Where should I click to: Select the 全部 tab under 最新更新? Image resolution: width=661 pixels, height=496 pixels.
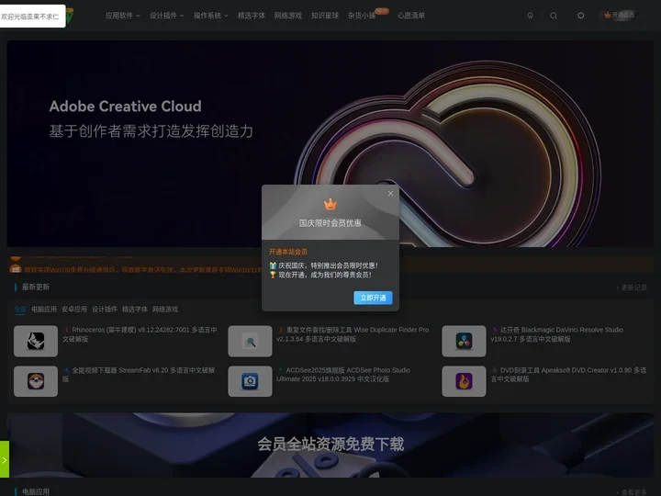(x=20, y=310)
